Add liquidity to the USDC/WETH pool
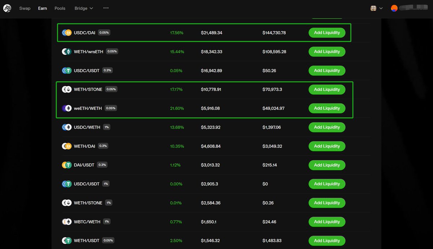The width and height of the screenshot is (433, 249). point(327,127)
